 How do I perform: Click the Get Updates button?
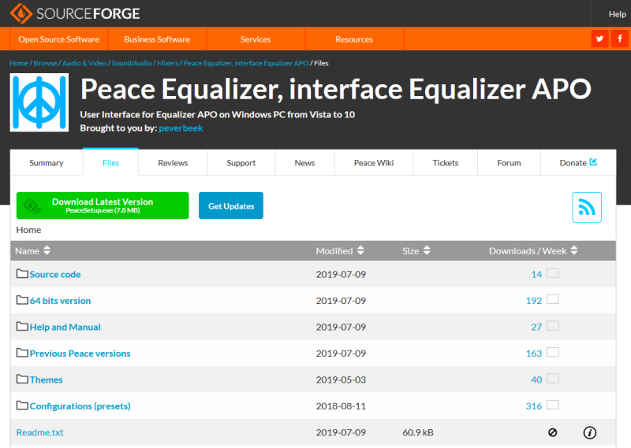pos(231,205)
